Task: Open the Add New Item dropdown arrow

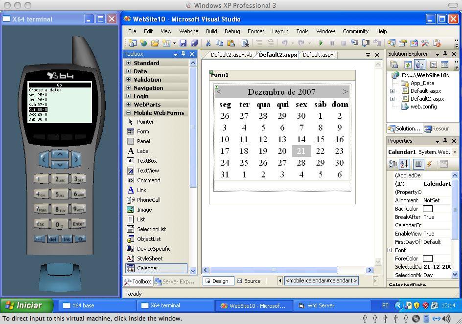Action: point(174,43)
